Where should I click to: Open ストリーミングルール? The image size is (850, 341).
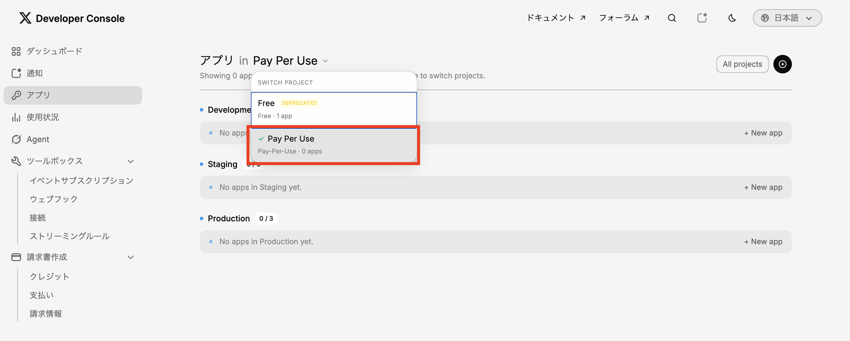click(69, 236)
